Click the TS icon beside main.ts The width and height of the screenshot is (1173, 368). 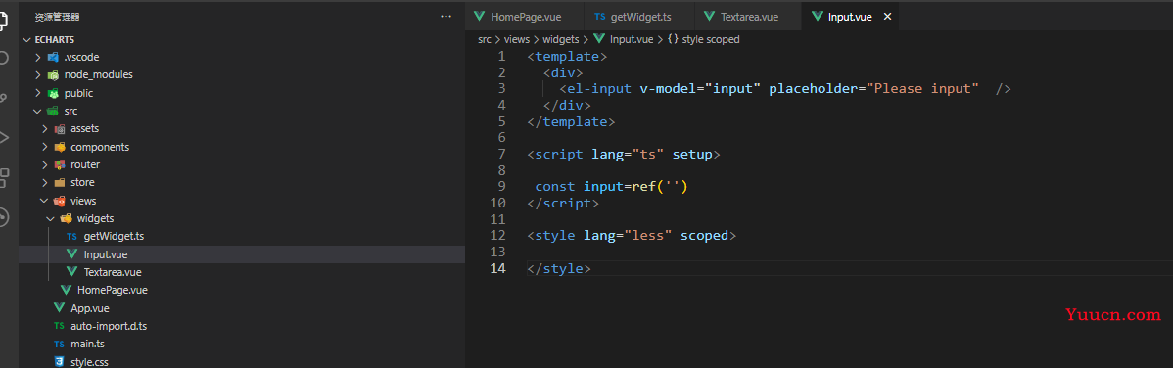click(59, 345)
